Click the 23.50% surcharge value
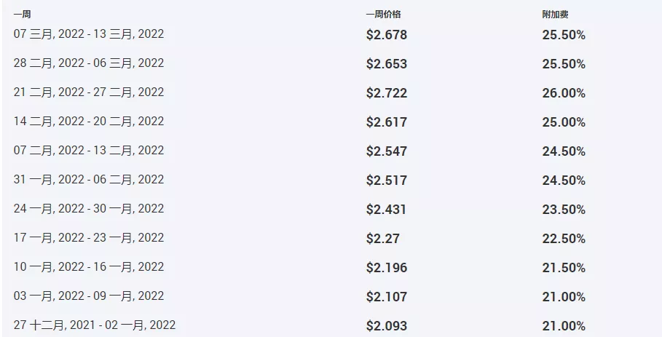This screenshot has width=662, height=337. [x=564, y=210]
